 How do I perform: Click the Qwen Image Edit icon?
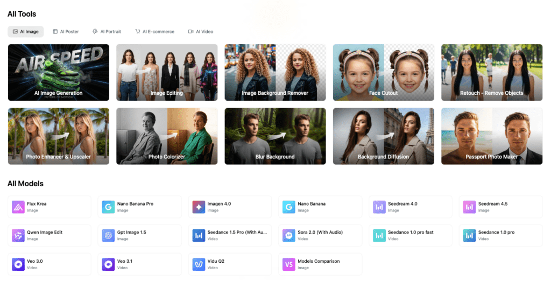[x=18, y=235]
